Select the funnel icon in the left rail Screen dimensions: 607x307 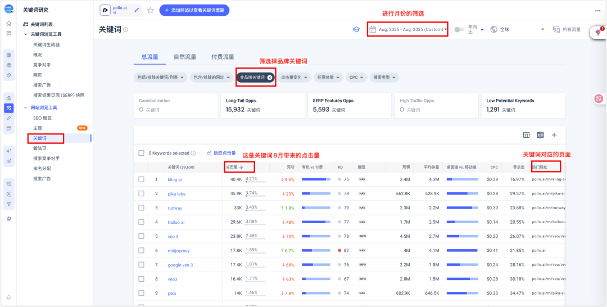pos(9,204)
